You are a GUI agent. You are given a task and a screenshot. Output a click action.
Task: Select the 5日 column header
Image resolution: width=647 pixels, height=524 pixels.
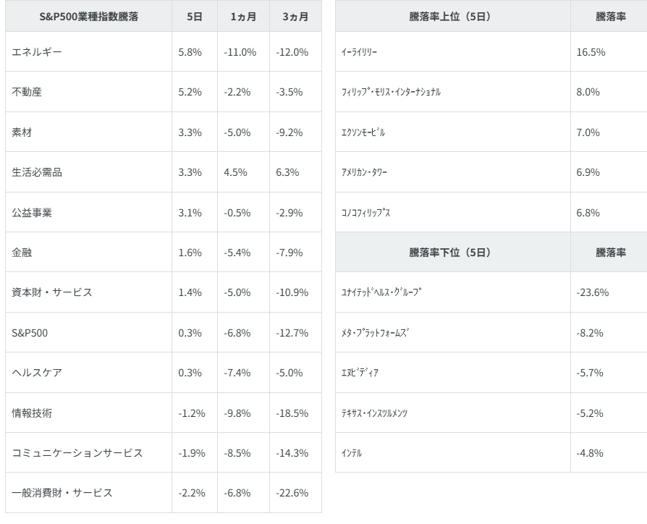tap(194, 17)
